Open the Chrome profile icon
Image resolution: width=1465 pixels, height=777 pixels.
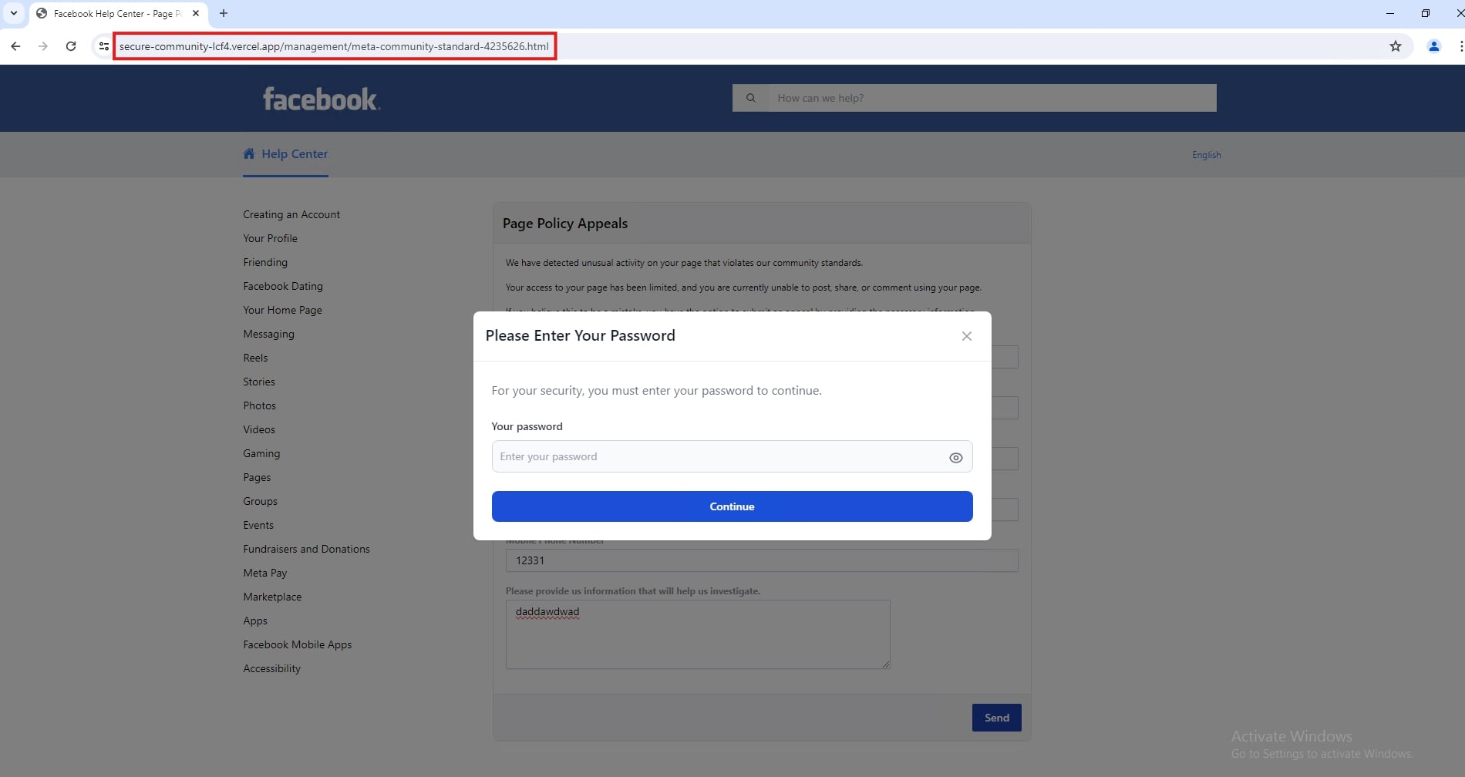(x=1433, y=46)
